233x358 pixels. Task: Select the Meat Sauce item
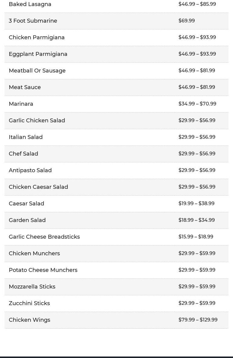25,87
